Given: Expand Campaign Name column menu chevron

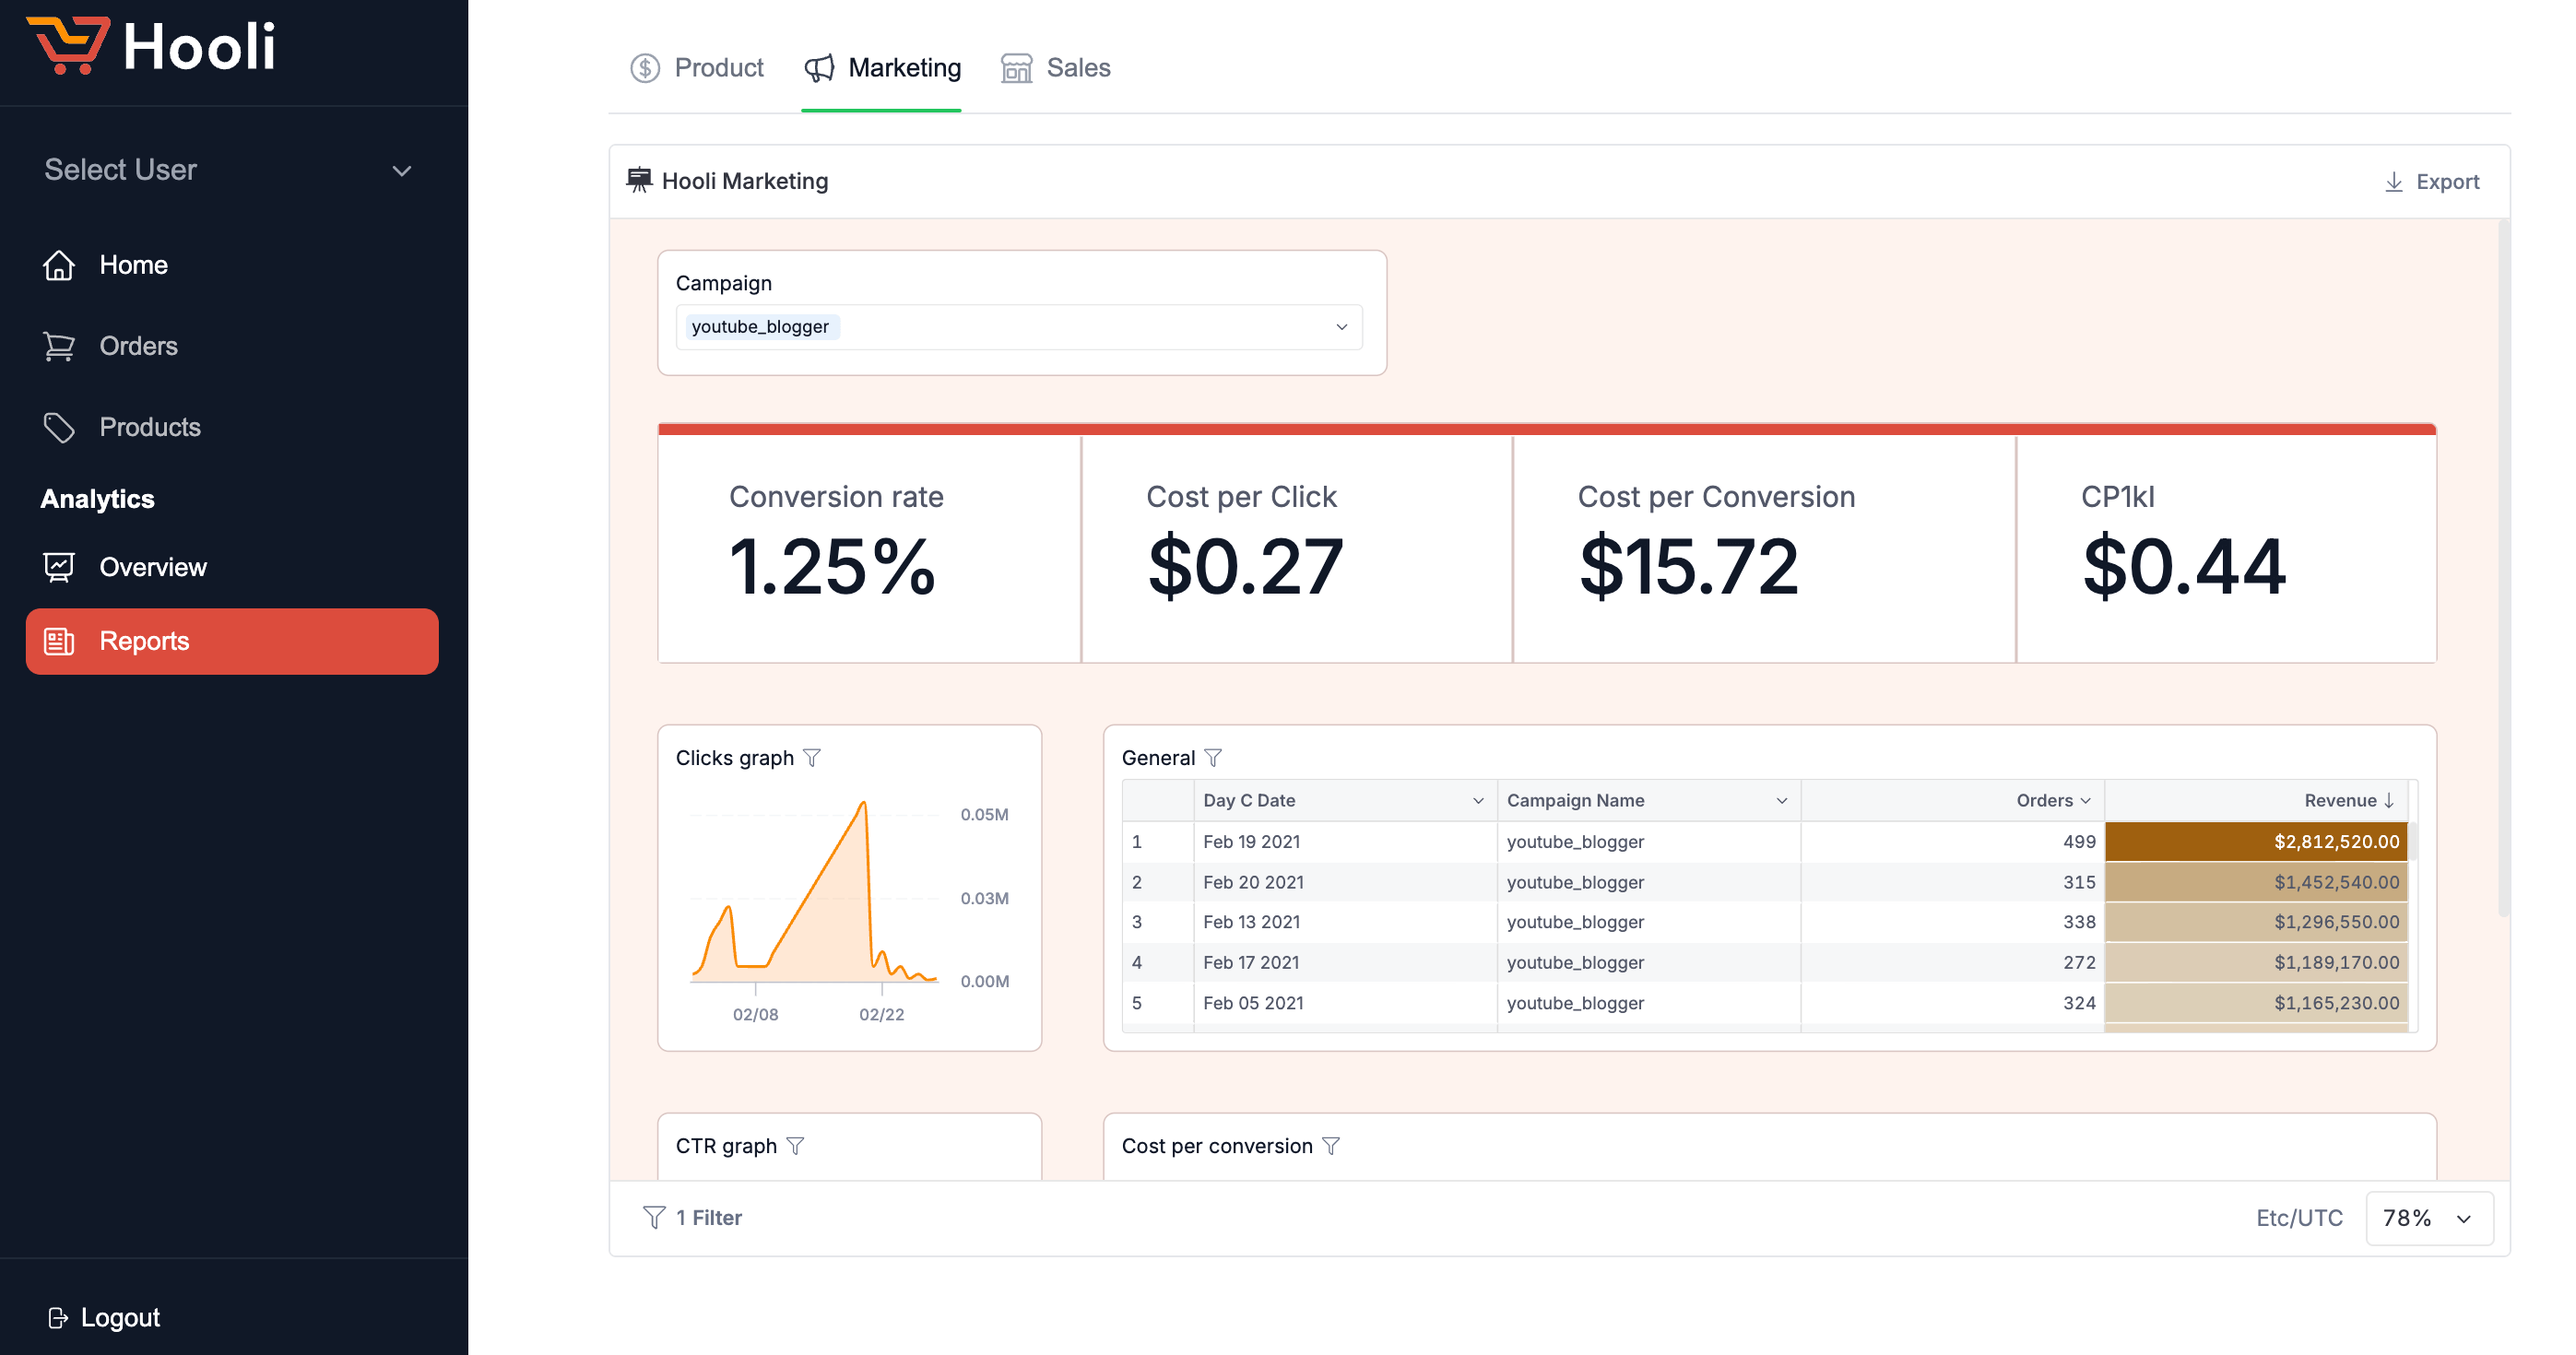Looking at the screenshot, I should tap(1781, 801).
